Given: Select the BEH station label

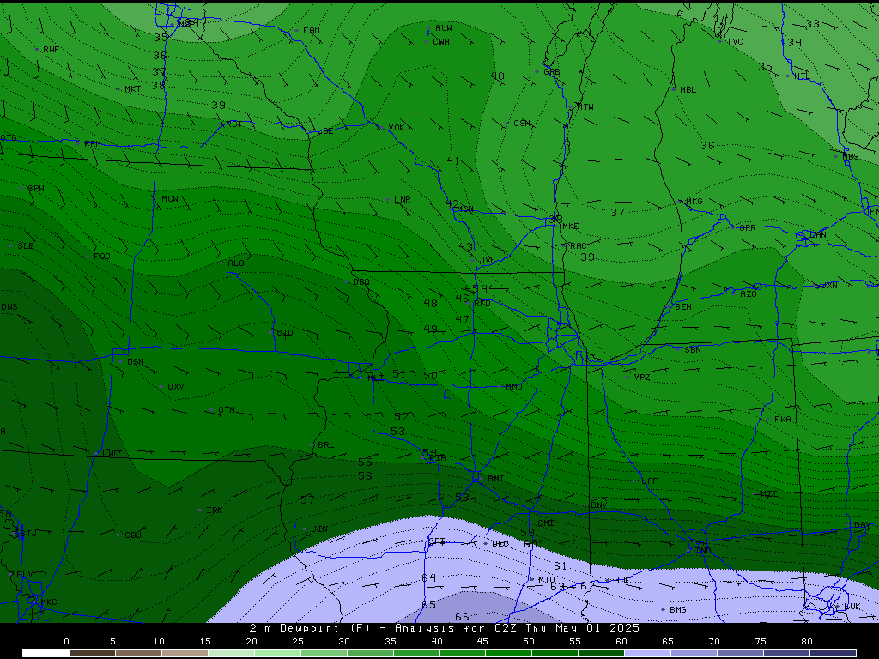Looking at the screenshot, I should coord(683,307).
